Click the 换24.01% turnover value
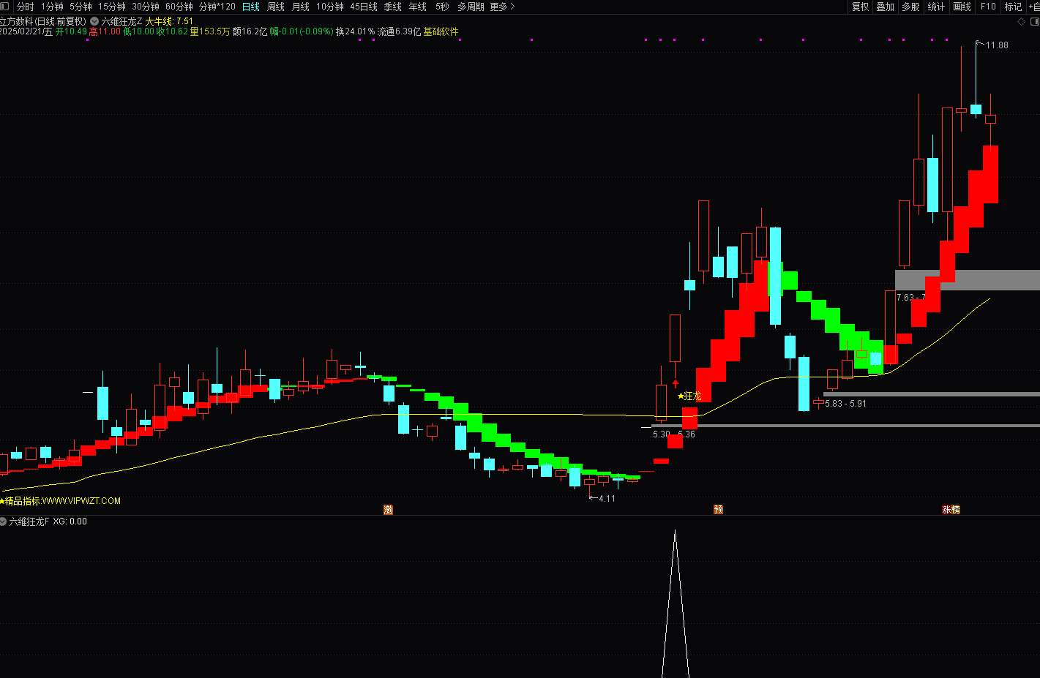Screen dimensions: 1040x678 (355, 32)
